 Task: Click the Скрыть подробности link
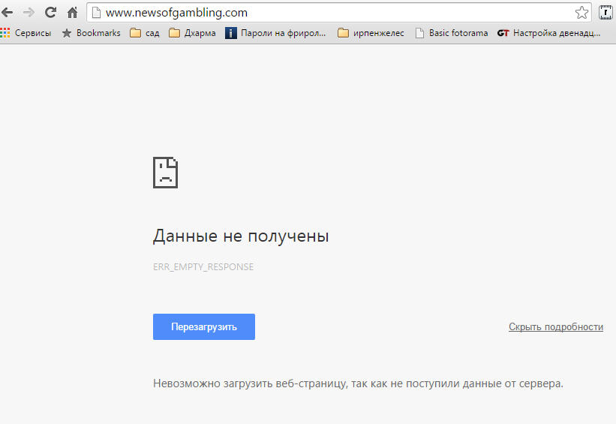pyautogui.click(x=555, y=327)
